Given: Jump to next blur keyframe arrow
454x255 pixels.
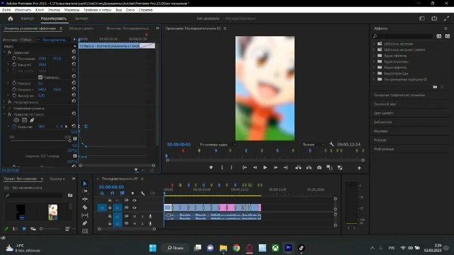Looking at the screenshot, I should tap(66, 126).
